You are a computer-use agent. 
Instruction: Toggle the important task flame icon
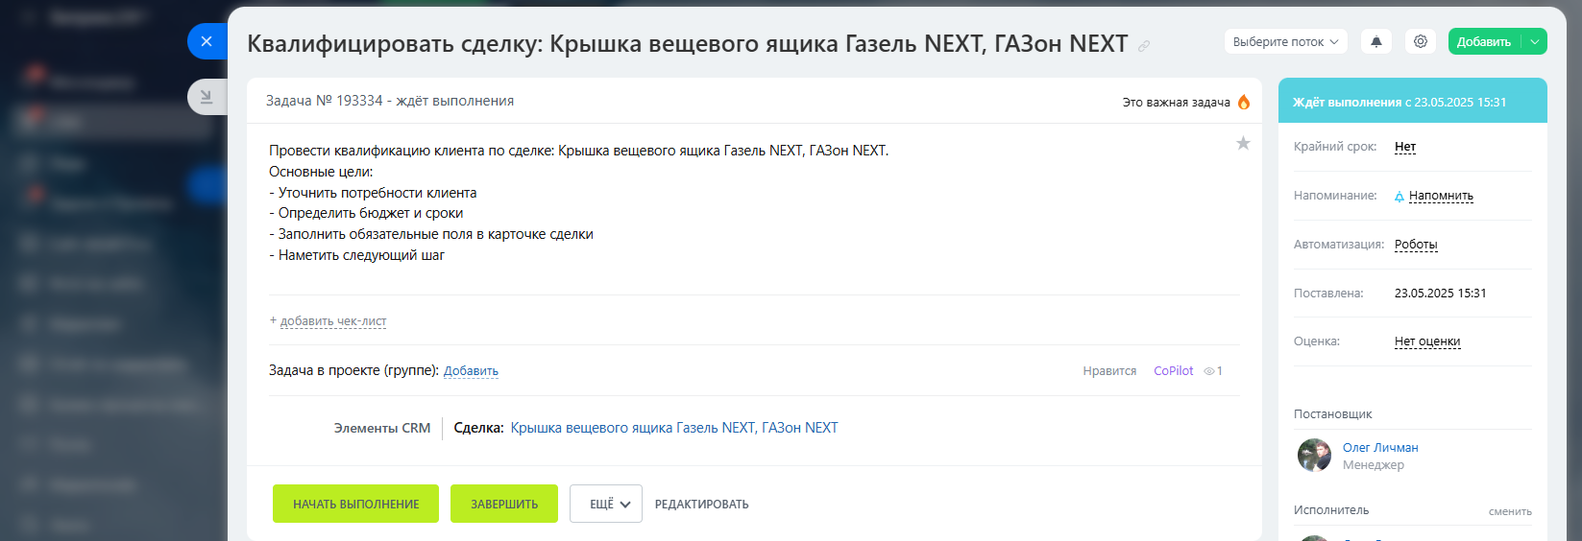[1244, 102]
